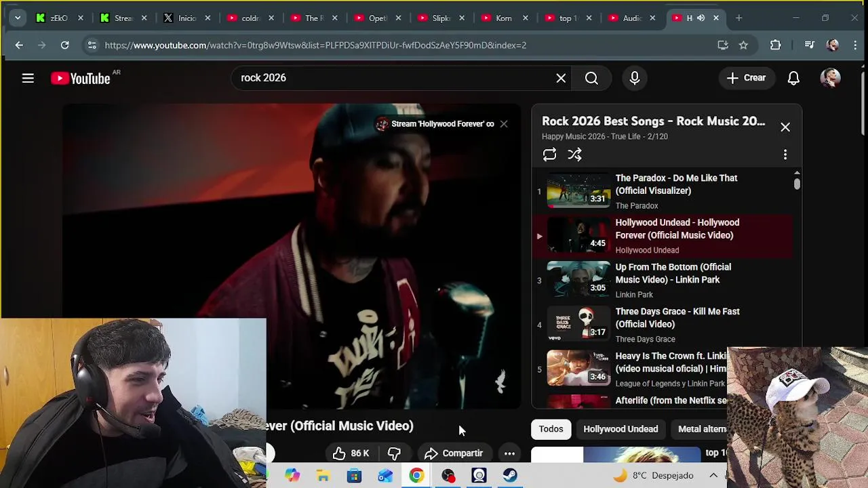The image size is (868, 488).
Task: Open the media control icon in the toolbar
Action: pyautogui.click(x=809, y=45)
